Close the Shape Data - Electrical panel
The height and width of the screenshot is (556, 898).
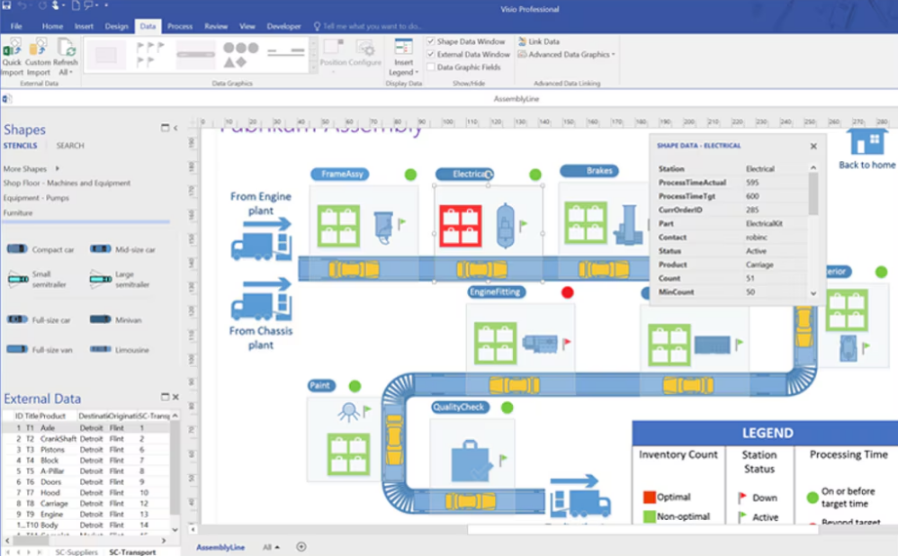pos(813,145)
